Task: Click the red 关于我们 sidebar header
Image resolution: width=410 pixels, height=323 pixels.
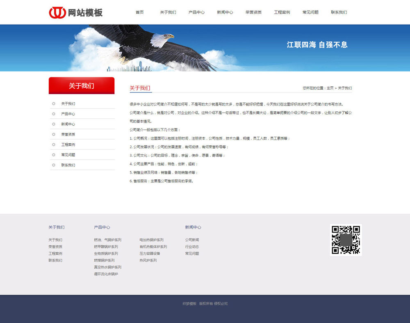Action: [x=82, y=86]
